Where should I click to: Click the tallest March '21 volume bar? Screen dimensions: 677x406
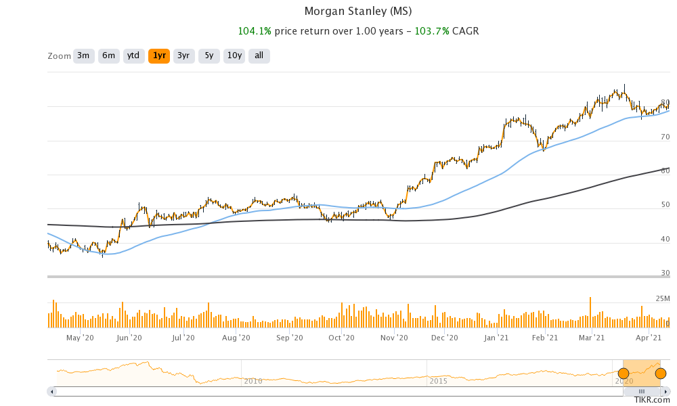(590, 313)
